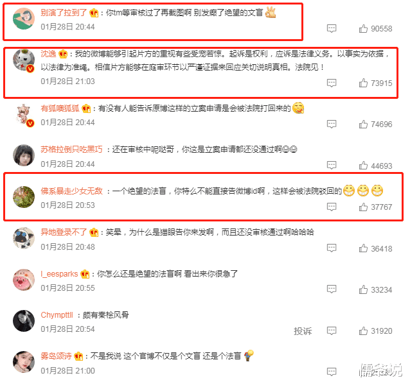The height and width of the screenshot is (387, 410).
Task: Like the comment showing 37767 likes
Action: click(x=363, y=207)
